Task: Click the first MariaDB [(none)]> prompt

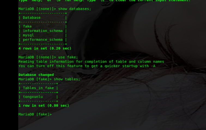Action: click(x=37, y=9)
